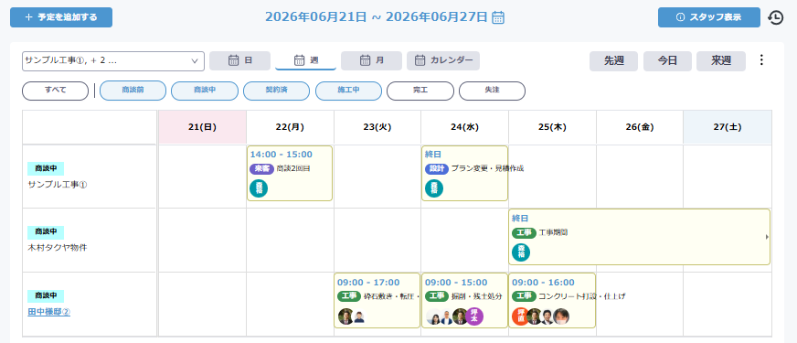Click orange staff avatar on 25(木) event
This screenshot has width=797, height=343.
[520, 316]
